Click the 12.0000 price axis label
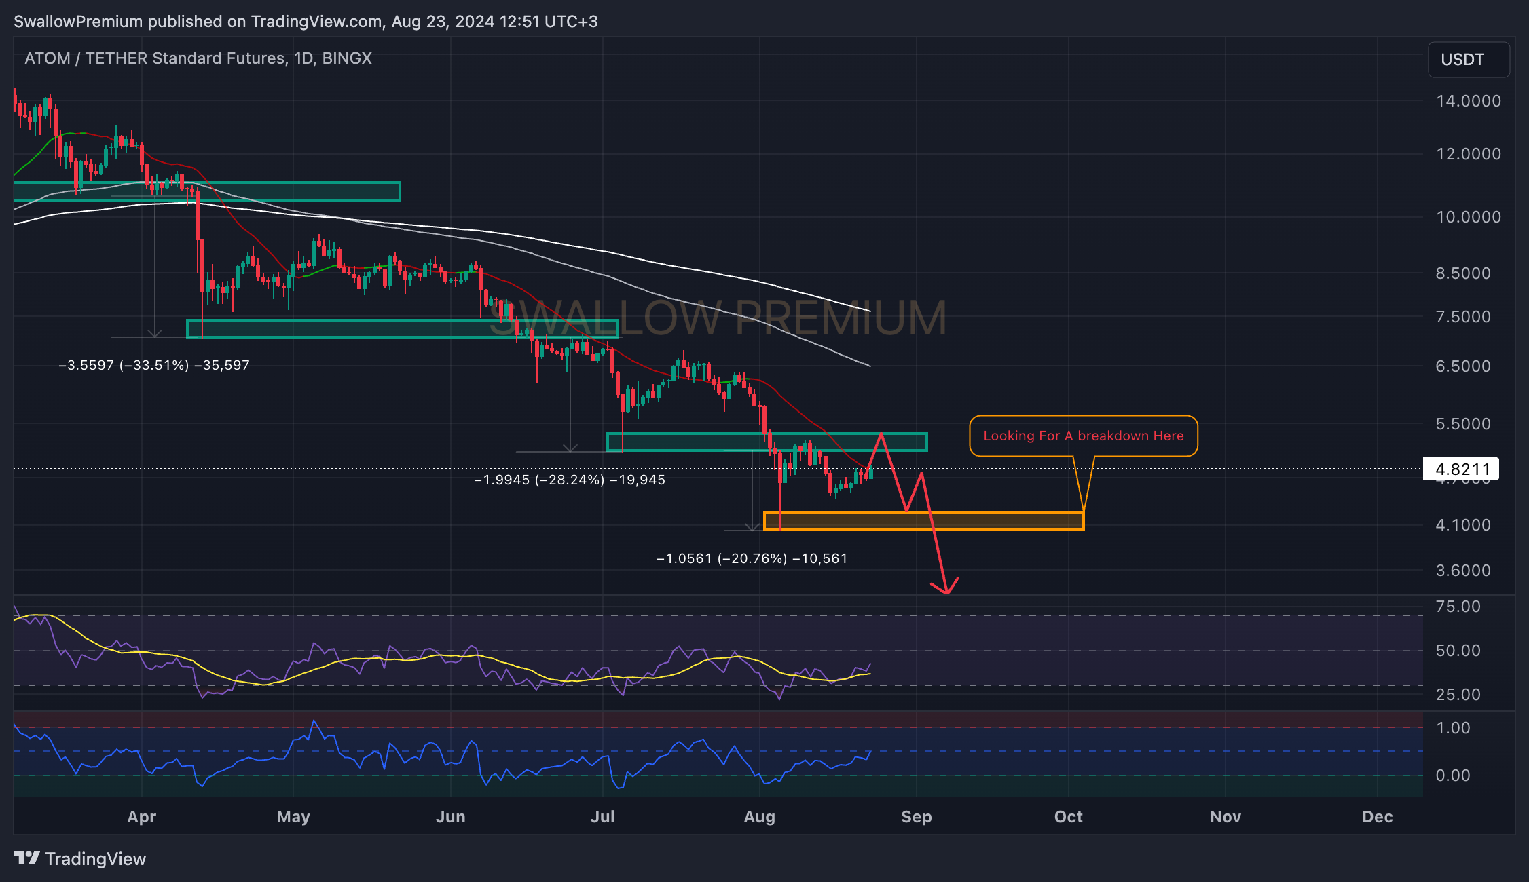 (1469, 154)
